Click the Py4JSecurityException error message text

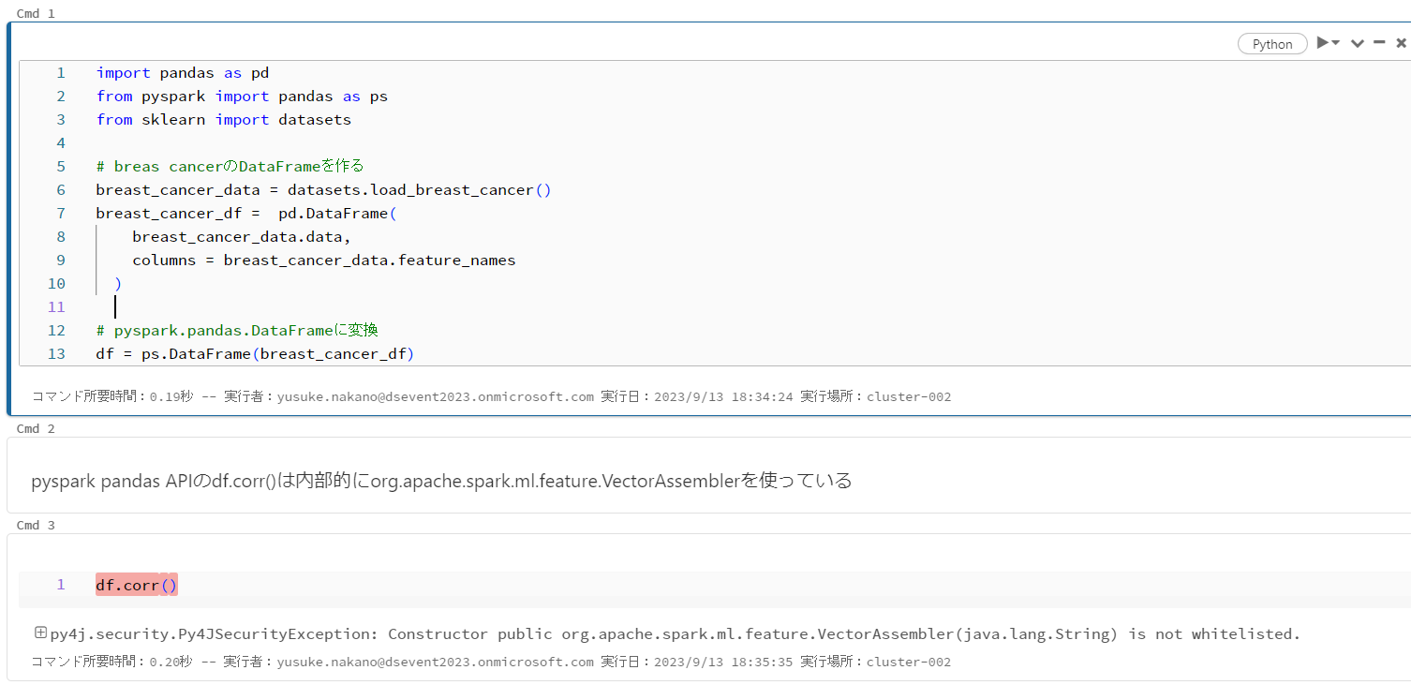point(675,634)
